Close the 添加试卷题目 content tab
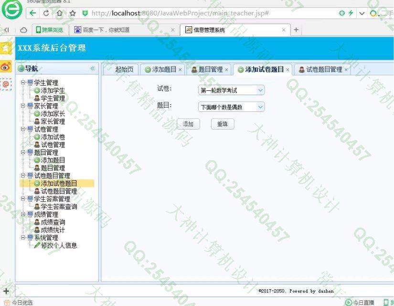 (288, 70)
